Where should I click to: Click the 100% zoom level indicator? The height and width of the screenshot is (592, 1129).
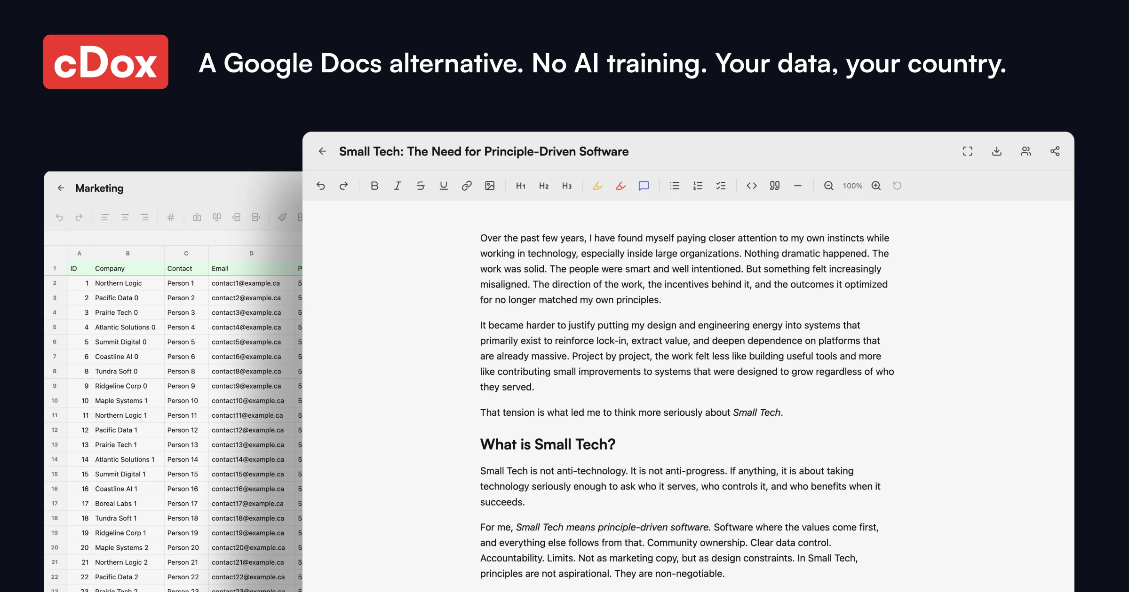pos(852,186)
